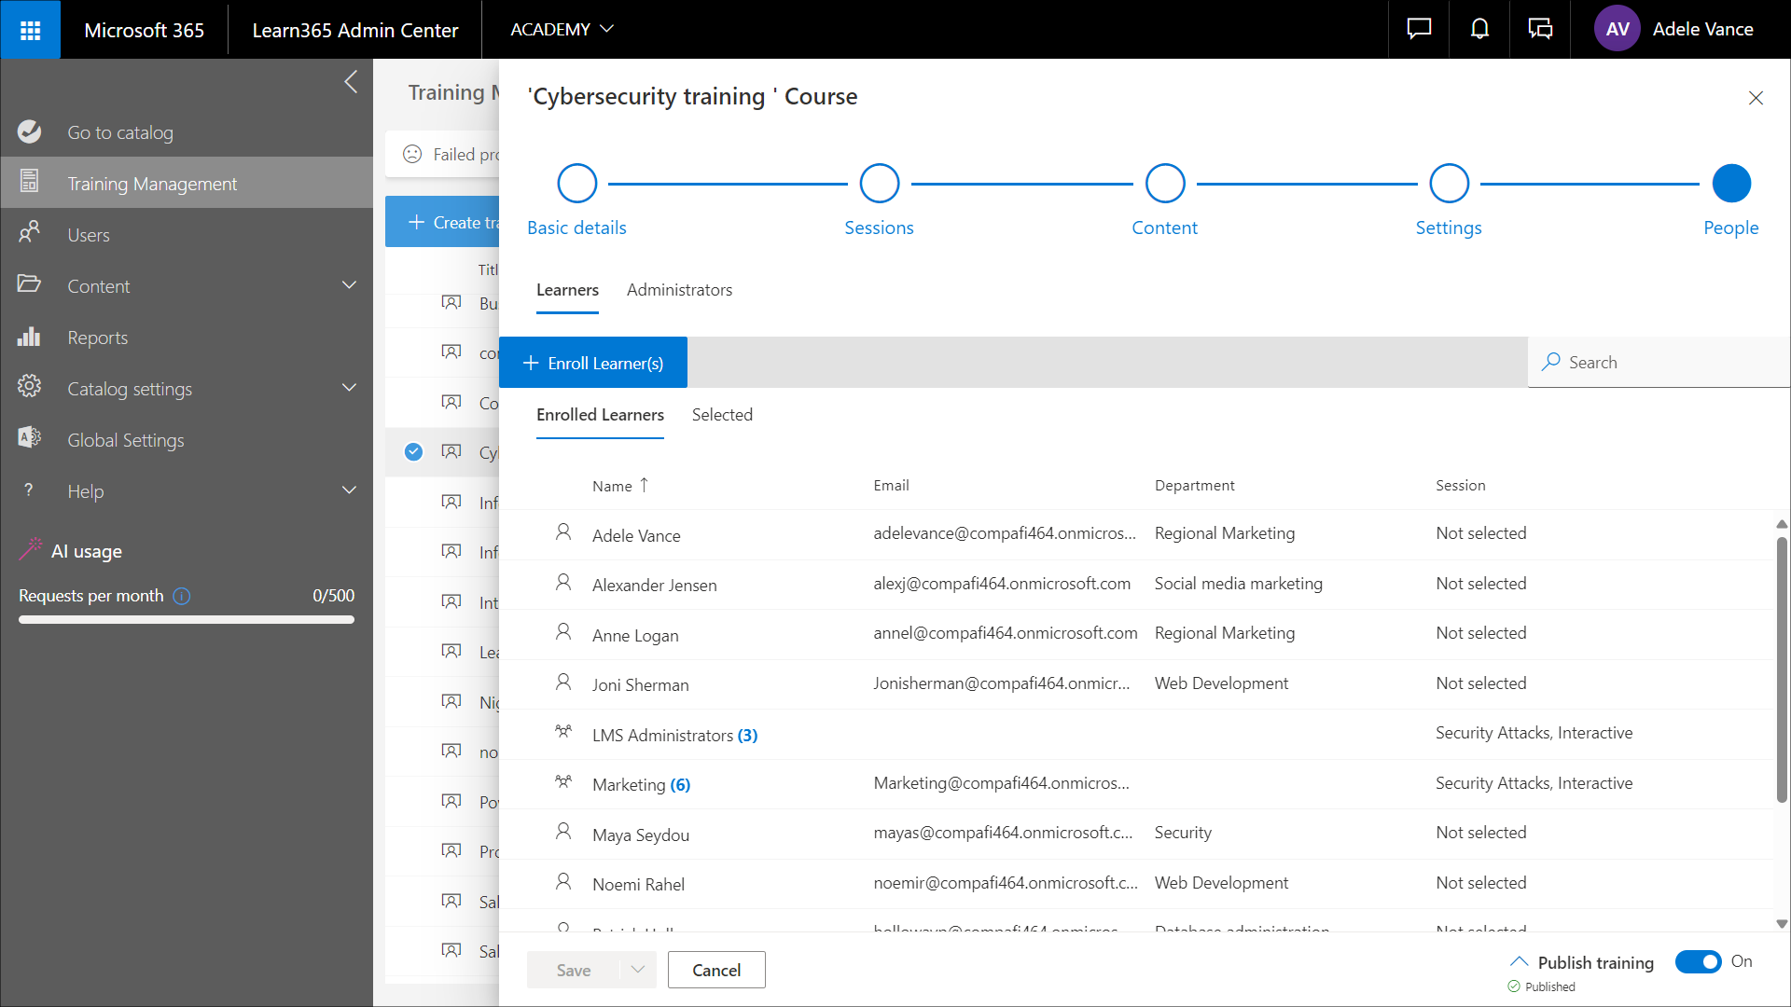
Task: Collapse the left sidebar with arrow icon
Action: pyautogui.click(x=351, y=82)
